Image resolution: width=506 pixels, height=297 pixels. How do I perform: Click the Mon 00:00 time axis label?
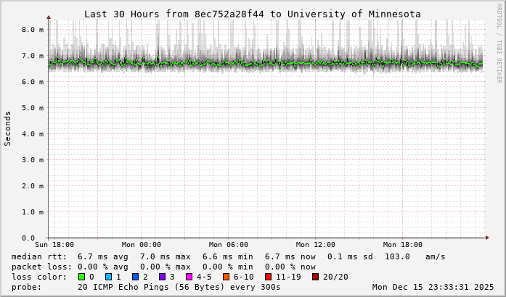point(141,245)
